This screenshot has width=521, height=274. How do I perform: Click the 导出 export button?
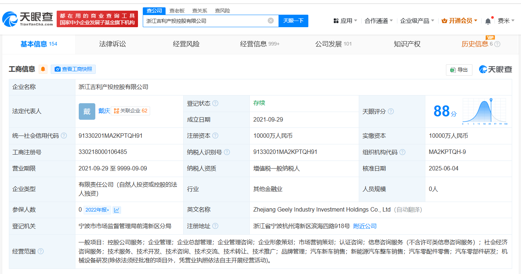(x=459, y=70)
